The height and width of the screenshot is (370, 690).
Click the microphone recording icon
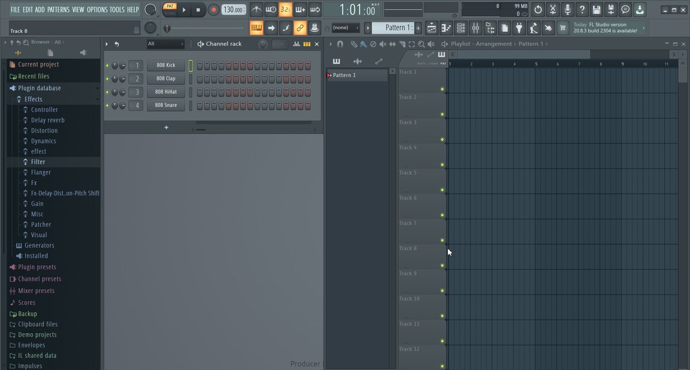tap(567, 10)
